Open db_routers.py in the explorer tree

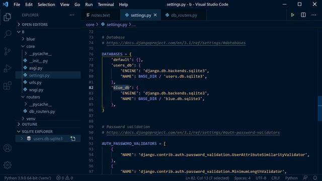coord(42,112)
